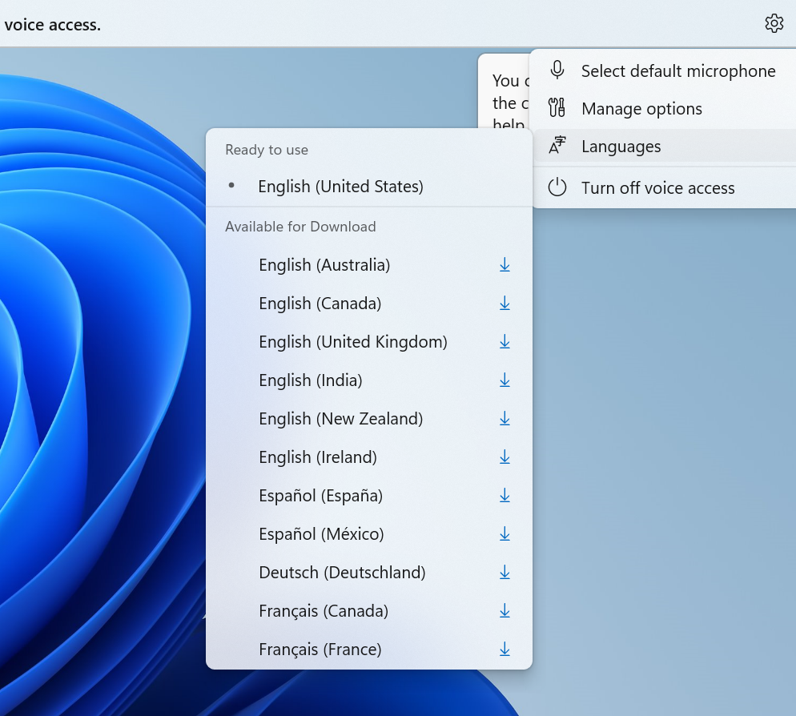Viewport: 796px width, 716px height.
Task: Download Español (México) via arrow icon
Action: coord(504,533)
